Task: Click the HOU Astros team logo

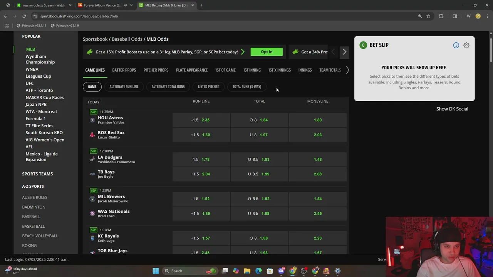Action: [92, 120]
